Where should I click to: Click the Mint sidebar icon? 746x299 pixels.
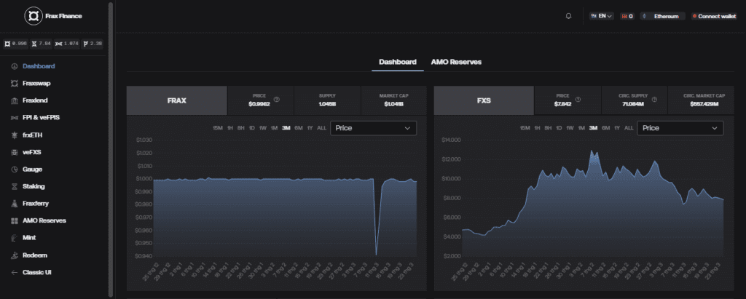coord(15,238)
